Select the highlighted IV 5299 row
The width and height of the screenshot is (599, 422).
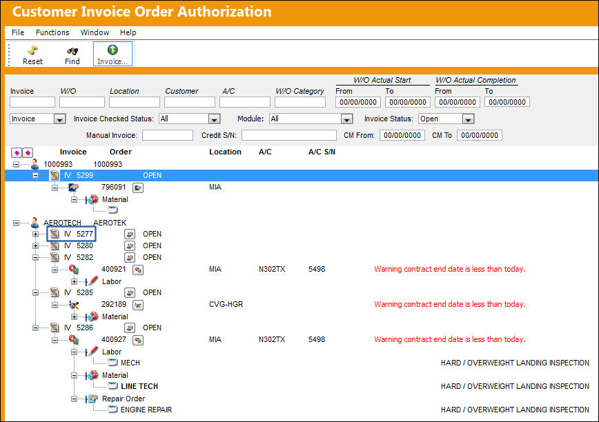(302, 176)
